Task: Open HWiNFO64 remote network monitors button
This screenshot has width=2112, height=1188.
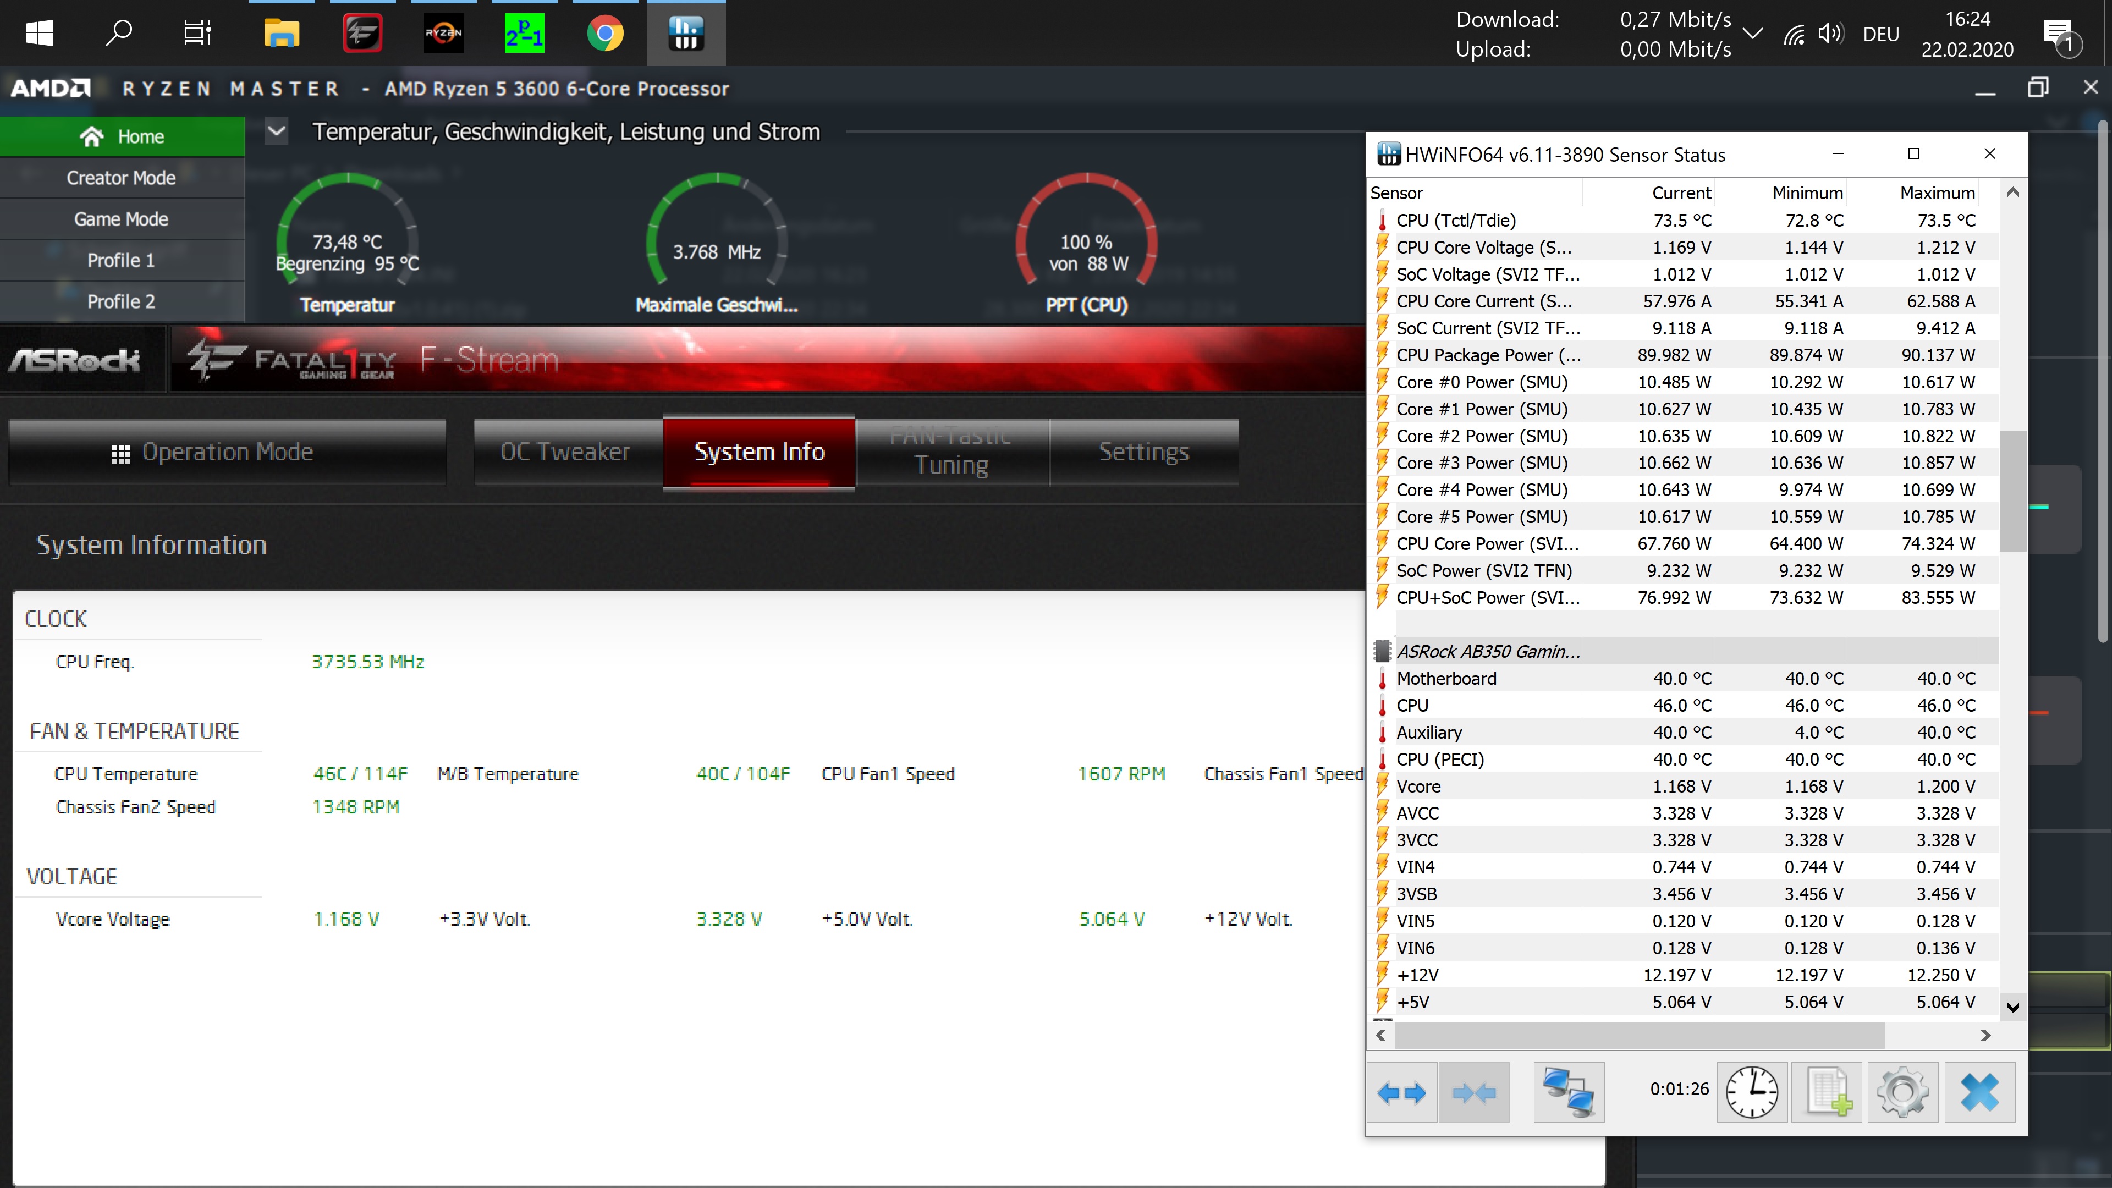Action: 1569,1092
